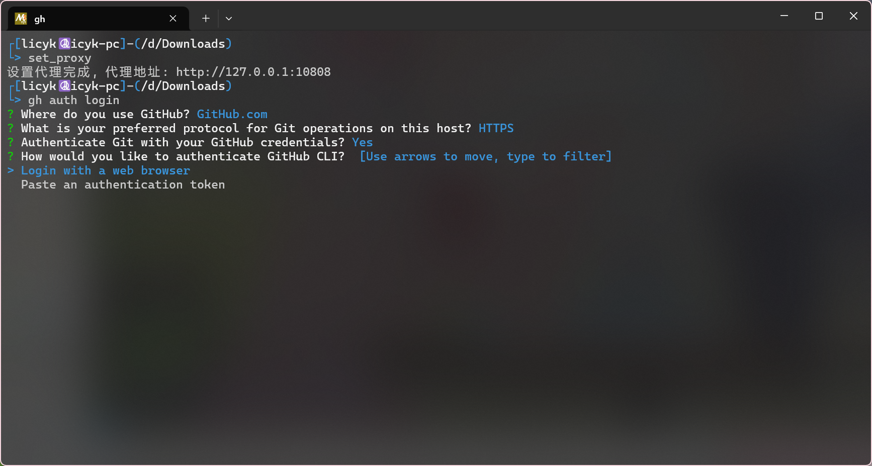The width and height of the screenshot is (872, 466).
Task: Minimize the terminal window
Action: pyautogui.click(x=784, y=16)
